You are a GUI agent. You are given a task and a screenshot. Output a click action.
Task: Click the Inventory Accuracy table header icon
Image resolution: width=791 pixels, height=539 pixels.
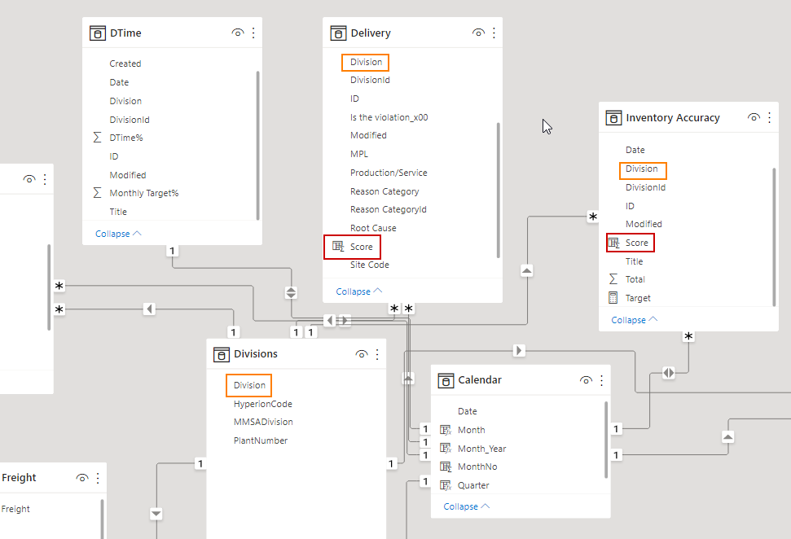[613, 118]
